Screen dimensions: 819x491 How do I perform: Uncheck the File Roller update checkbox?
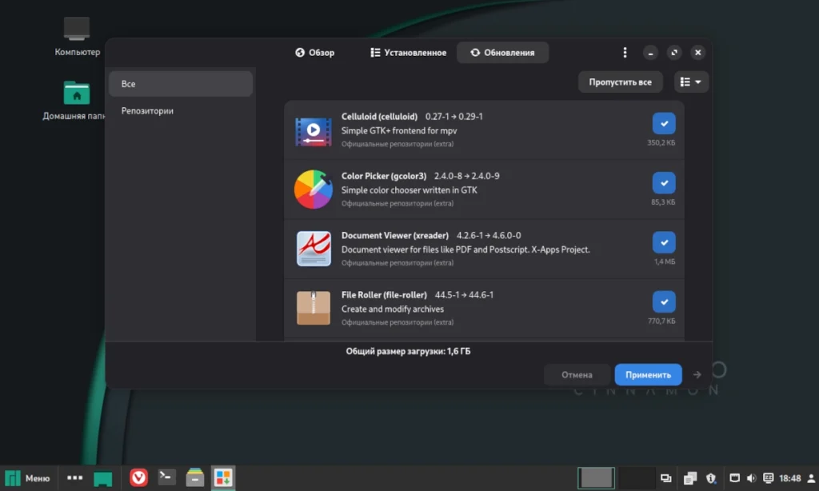pos(664,302)
